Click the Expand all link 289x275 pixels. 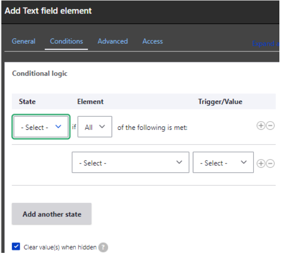265,44
